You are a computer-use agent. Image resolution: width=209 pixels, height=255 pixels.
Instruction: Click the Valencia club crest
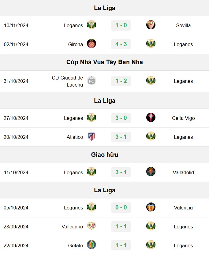point(151,207)
